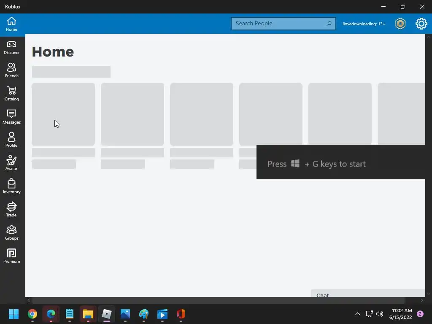This screenshot has height=324, width=432.
Task: Open Messages inbox
Action: 11,117
